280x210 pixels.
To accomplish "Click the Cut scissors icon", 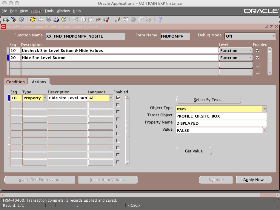I will 75,19.
